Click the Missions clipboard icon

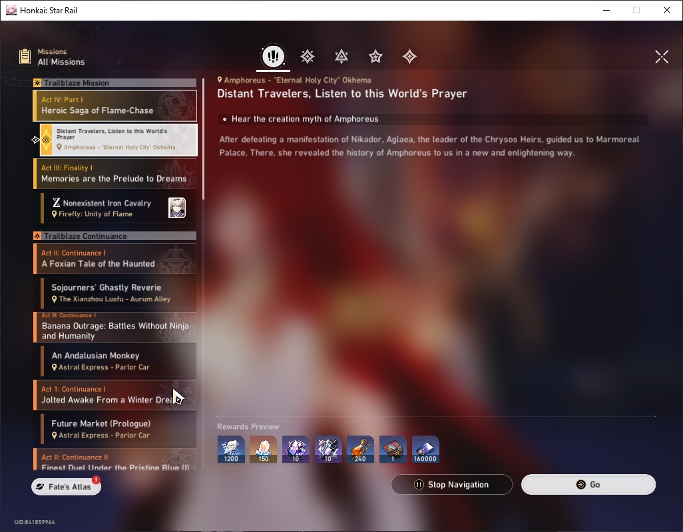point(25,57)
